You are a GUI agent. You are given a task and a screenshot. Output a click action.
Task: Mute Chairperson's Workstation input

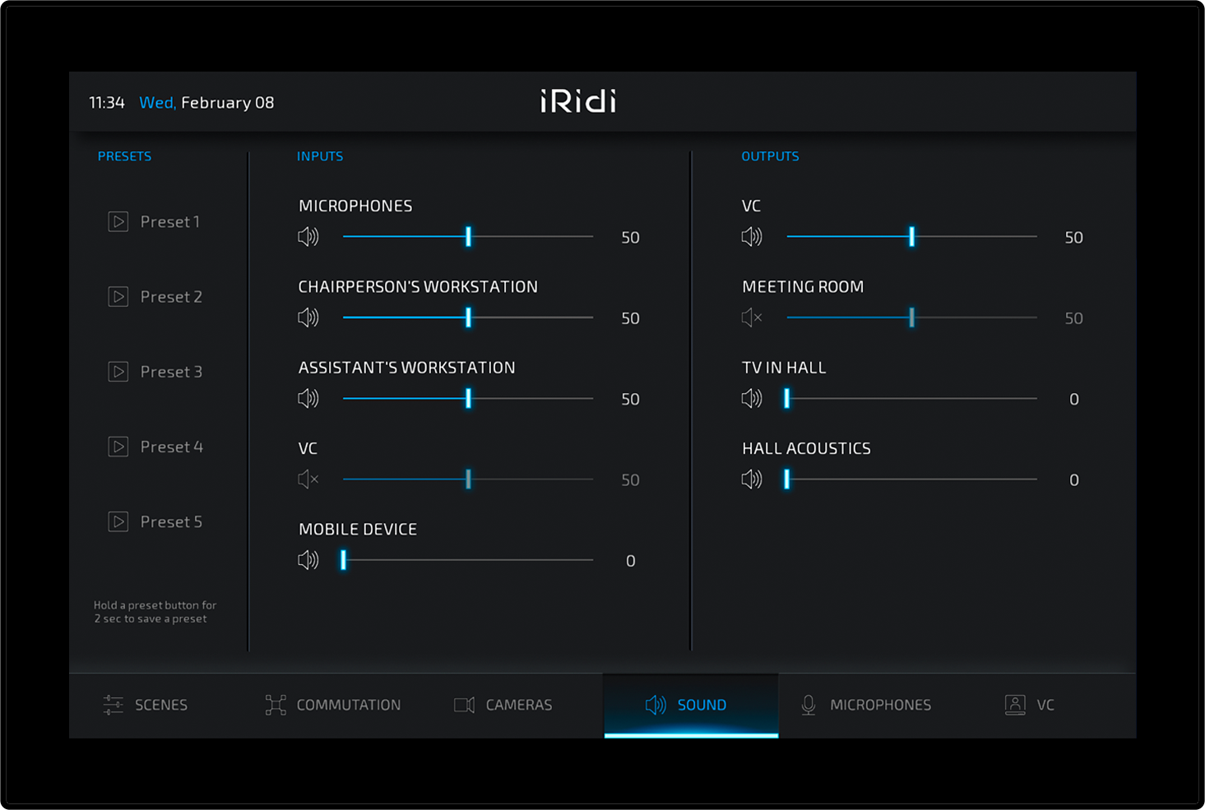tap(308, 317)
